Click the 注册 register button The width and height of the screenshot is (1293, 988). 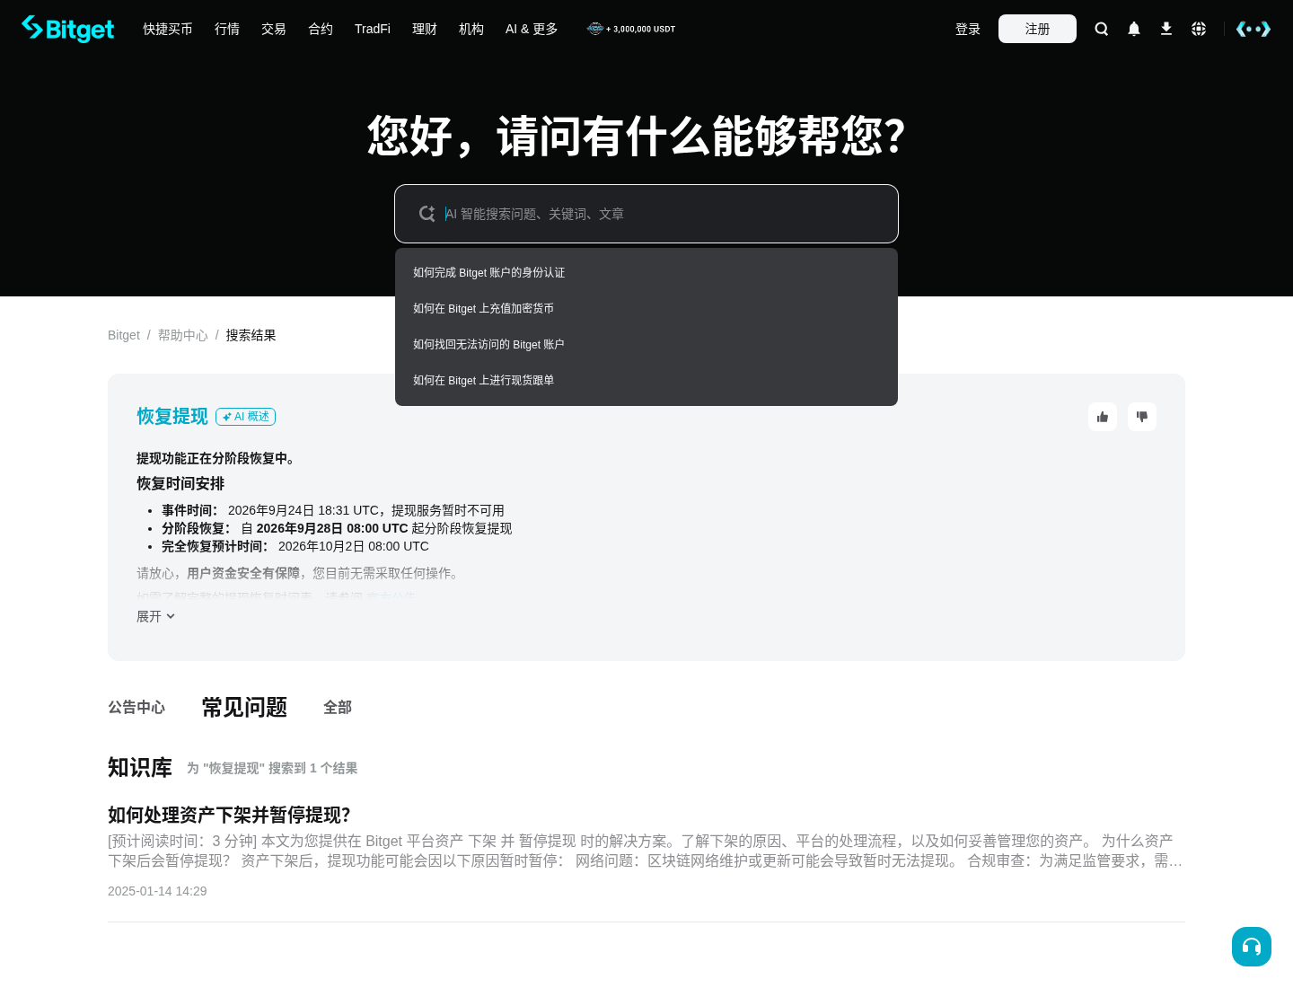coord(1037,29)
